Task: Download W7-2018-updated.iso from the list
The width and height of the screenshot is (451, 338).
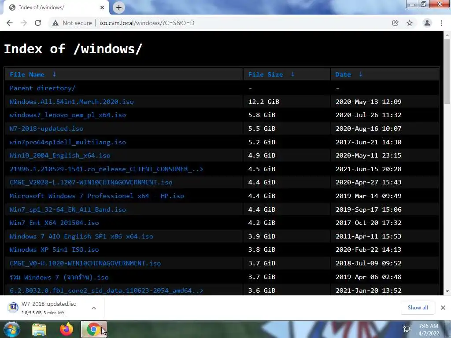Action: coord(46,129)
